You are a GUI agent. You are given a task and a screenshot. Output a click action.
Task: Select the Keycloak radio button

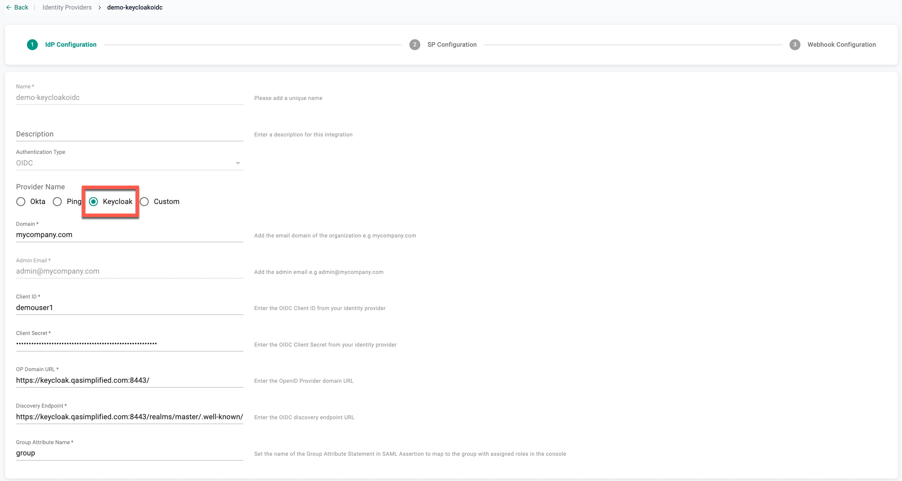coord(93,201)
